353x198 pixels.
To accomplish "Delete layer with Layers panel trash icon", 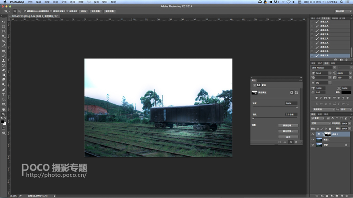I will [347, 196].
